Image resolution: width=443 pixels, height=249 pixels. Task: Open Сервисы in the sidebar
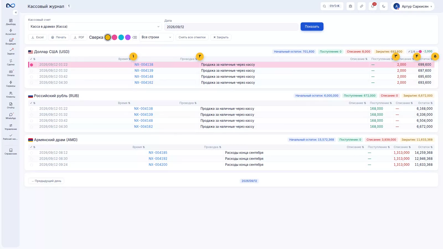[11, 84]
